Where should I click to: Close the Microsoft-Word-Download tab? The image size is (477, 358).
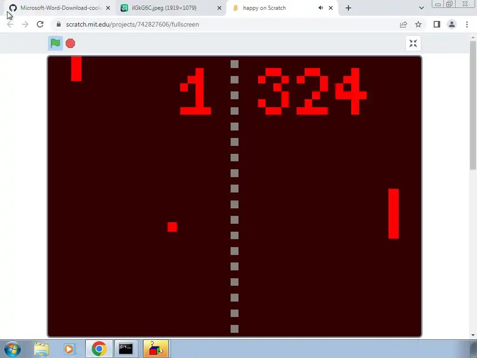(x=108, y=8)
